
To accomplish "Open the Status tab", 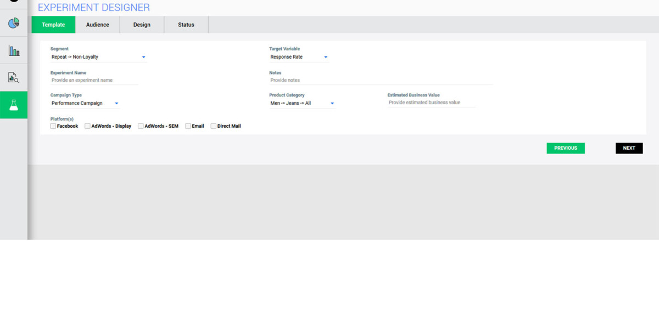I will [x=186, y=25].
